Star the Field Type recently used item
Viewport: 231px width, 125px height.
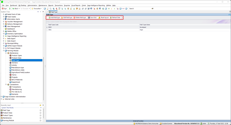pyautogui.click(x=40, y=110)
